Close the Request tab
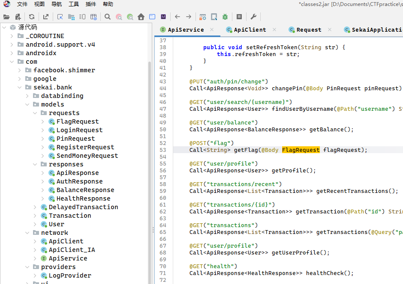Image resolution: width=403 pixels, height=284 pixels. (x=330, y=30)
